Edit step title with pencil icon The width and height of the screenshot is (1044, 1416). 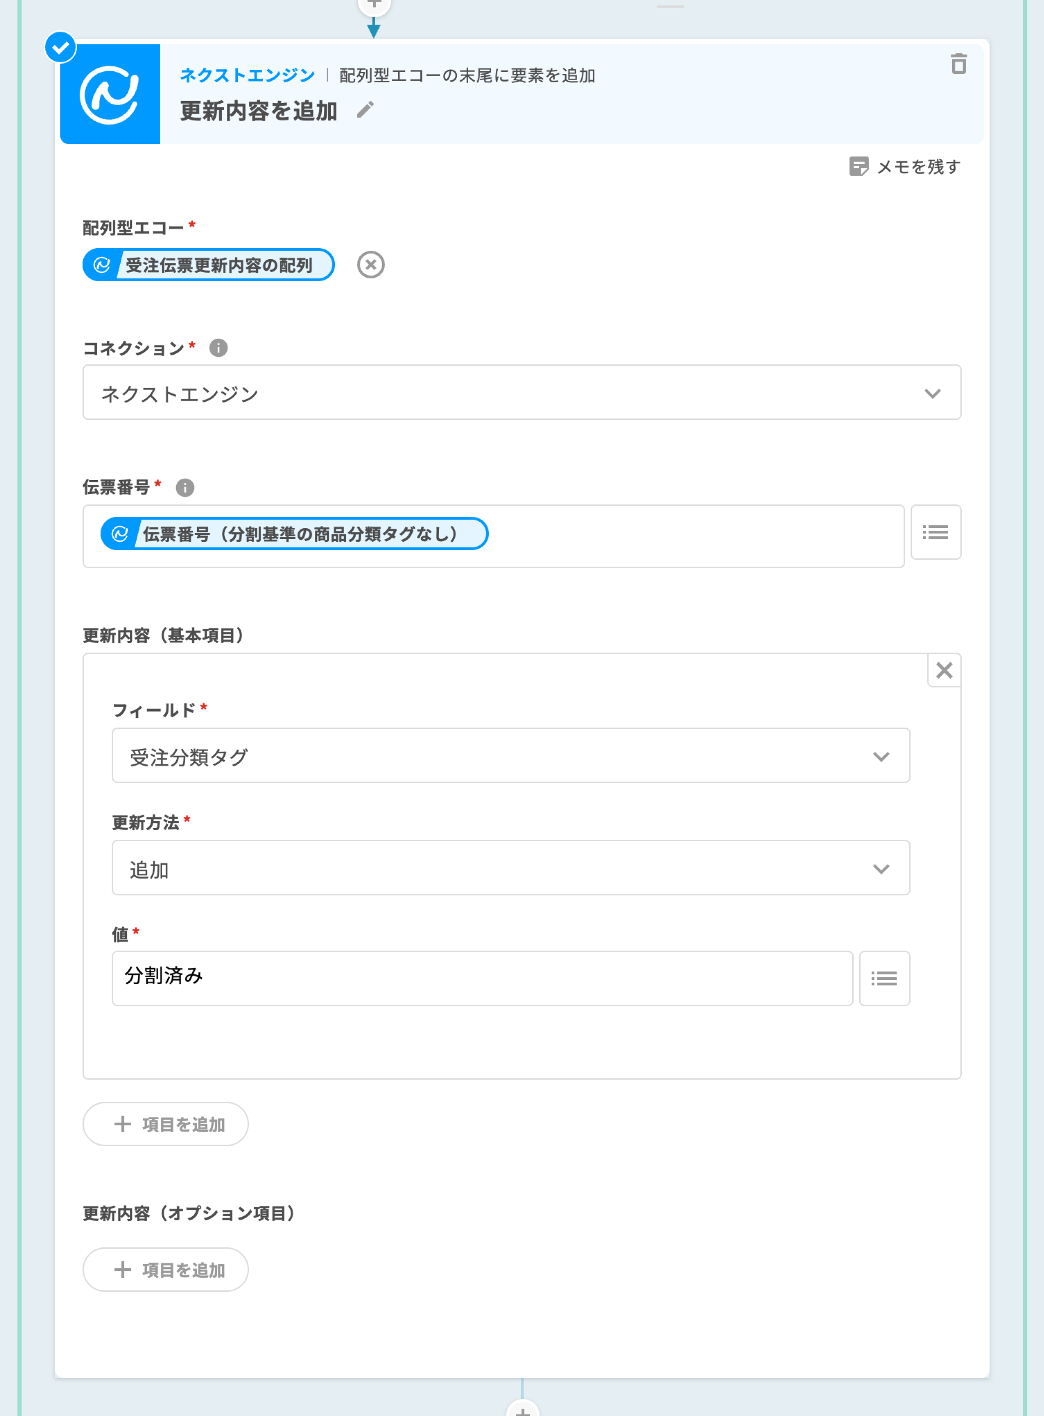click(x=365, y=110)
